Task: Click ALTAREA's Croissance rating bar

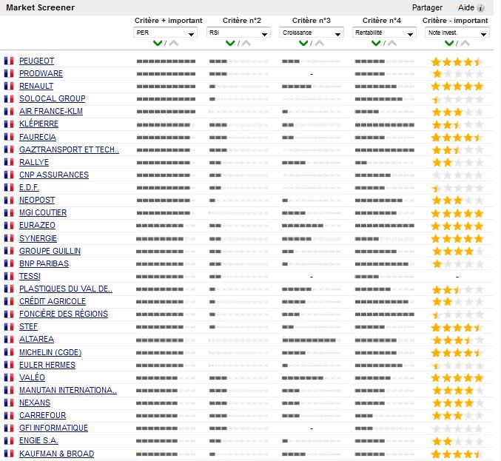Action: pos(312,340)
